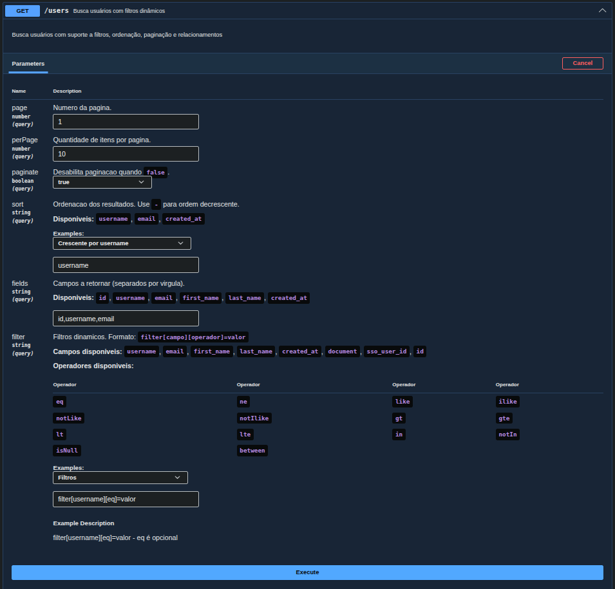Click the 'notIn' operator tag

pyautogui.click(x=507, y=435)
